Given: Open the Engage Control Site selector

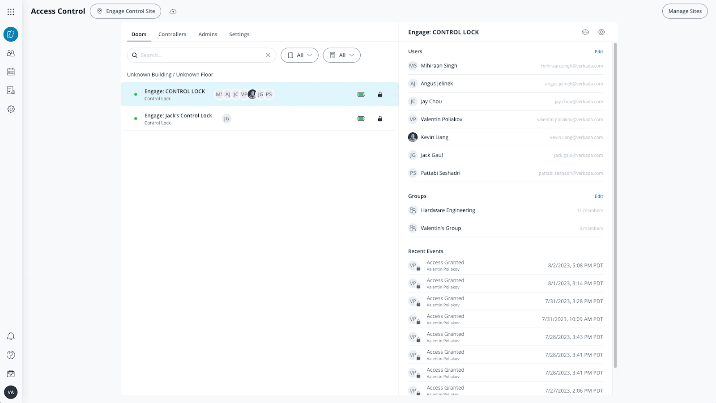Looking at the screenshot, I should [126, 11].
